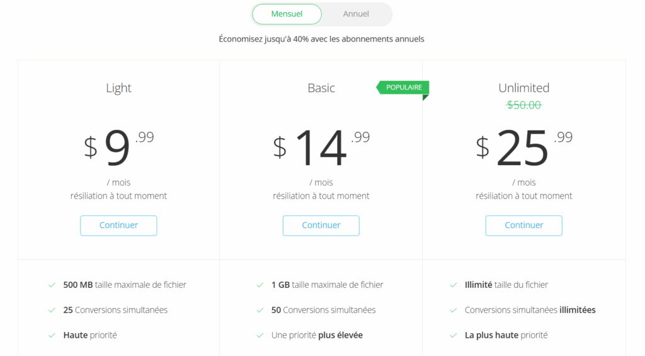Click the Light plan title
This screenshot has height=356, width=645.
pyautogui.click(x=118, y=88)
